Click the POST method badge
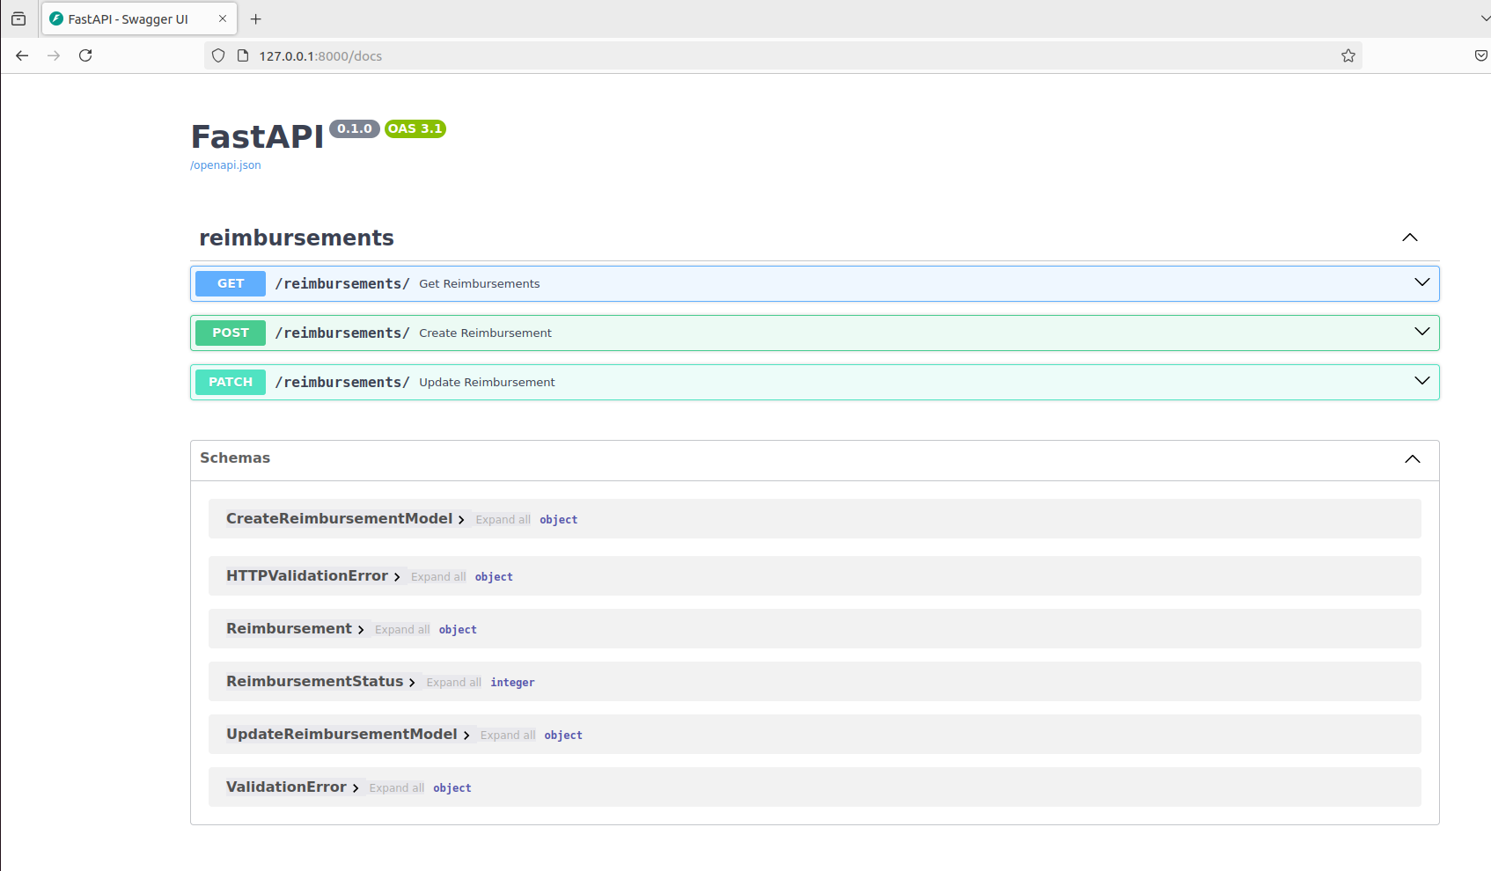Screen dimensions: 1491x871 (231, 333)
